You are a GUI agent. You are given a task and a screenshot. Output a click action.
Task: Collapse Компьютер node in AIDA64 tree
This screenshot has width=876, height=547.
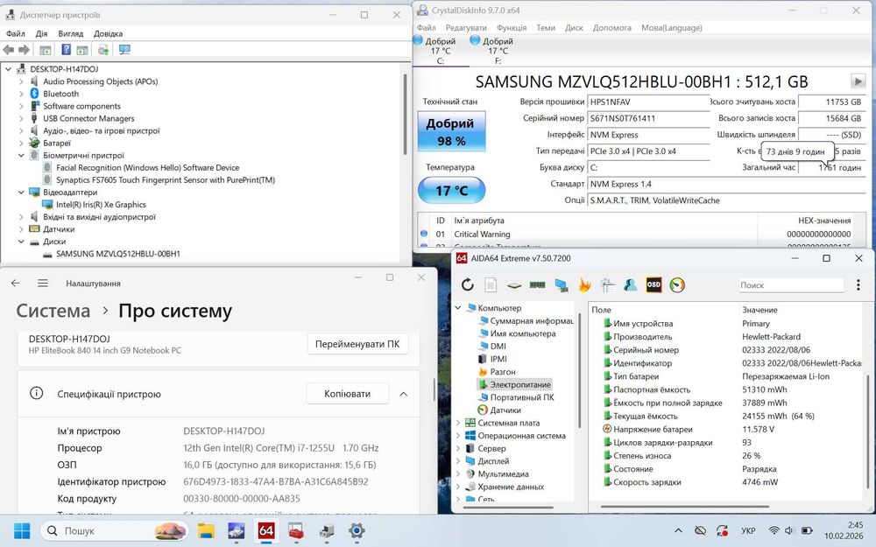tap(458, 307)
